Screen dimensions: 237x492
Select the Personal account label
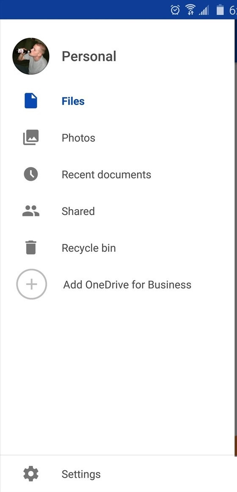click(x=89, y=56)
